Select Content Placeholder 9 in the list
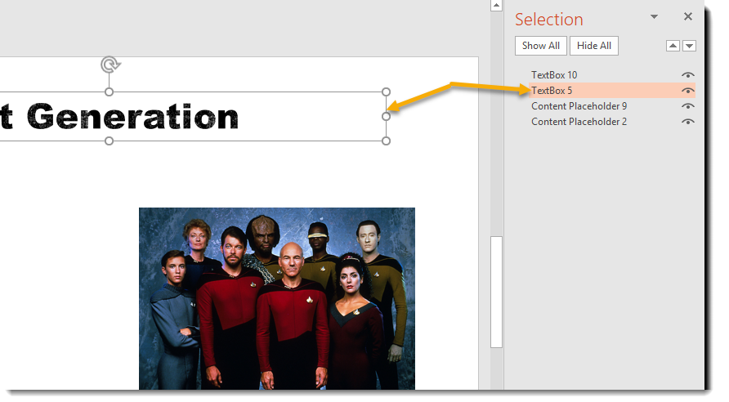Image resolution: width=729 pixels, height=402 pixels. pos(579,106)
